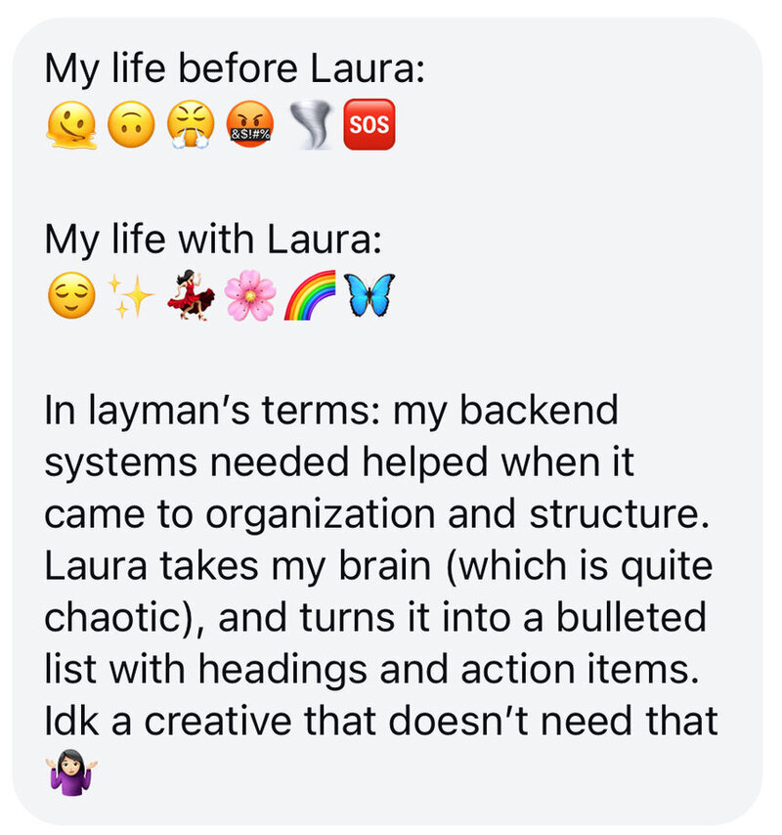Select the pink cherry blossom emoji
782x835 pixels.
[x=250, y=295]
